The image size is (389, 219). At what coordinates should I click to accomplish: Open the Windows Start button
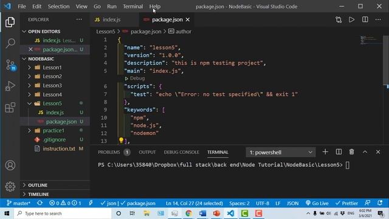(7, 214)
